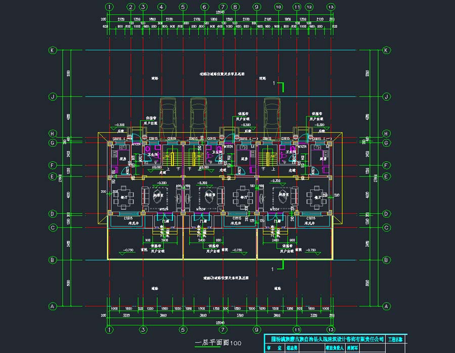Select axis bubble 8 in the top grid row

[235, 7]
